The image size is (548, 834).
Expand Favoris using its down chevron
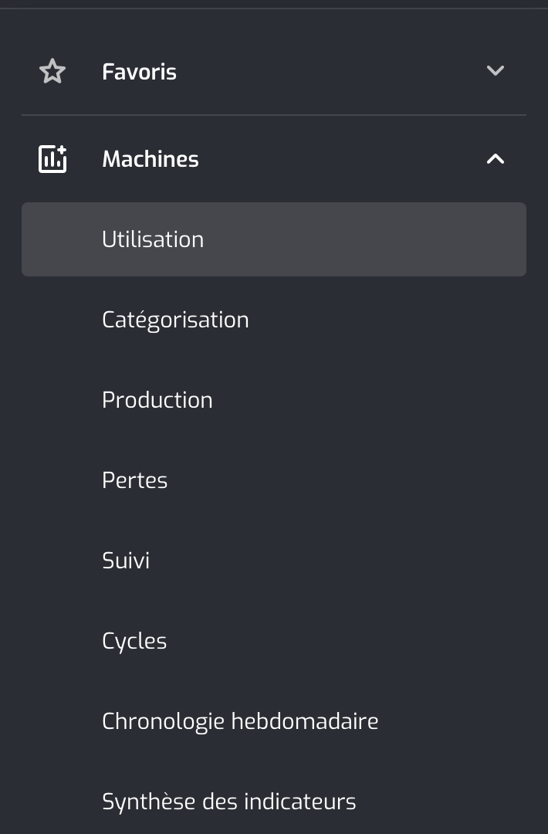point(496,71)
